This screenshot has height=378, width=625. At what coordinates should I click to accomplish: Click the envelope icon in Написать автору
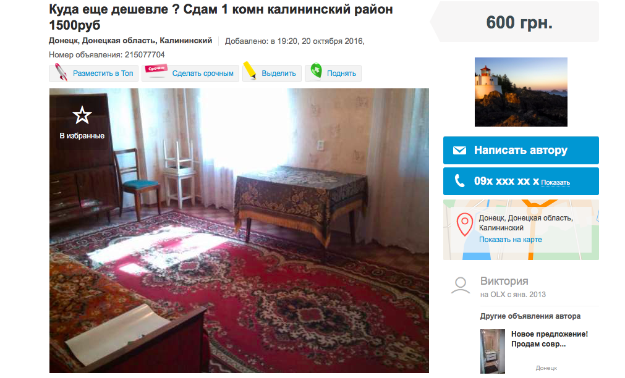[459, 150]
